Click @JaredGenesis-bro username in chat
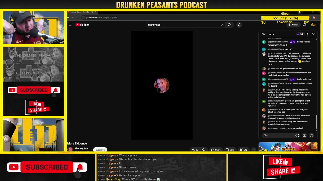This screenshot has width=323, height=181. click(x=277, y=116)
